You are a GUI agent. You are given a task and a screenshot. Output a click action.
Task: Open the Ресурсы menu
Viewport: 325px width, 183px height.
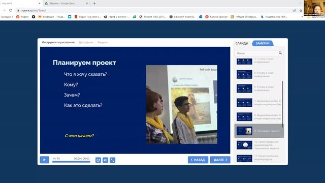pyautogui.click(x=103, y=42)
